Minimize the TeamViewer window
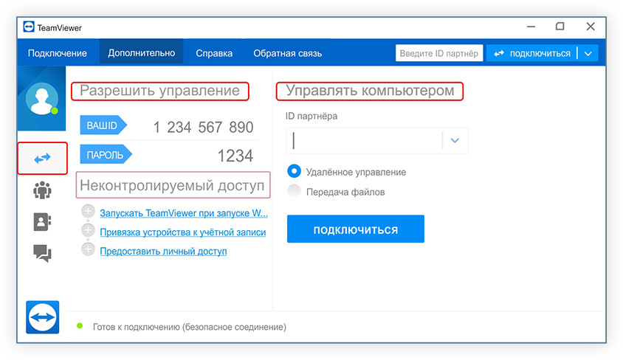This screenshot has height=360, width=623. click(531, 27)
